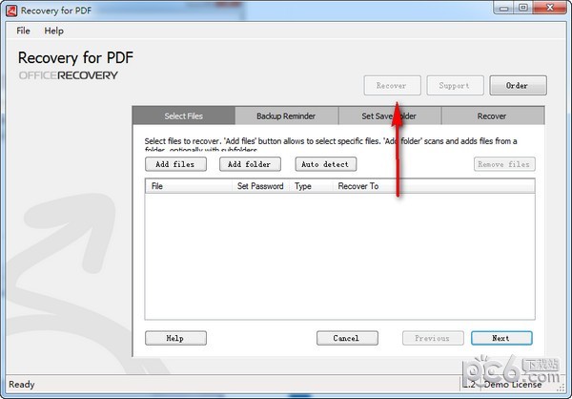Click Auto detect button
The height and width of the screenshot is (399, 572).
(x=325, y=164)
